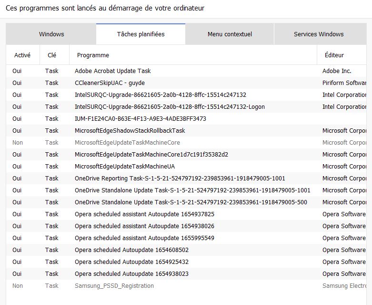Select Opera scheduled Autoupdate 1654925432
Screen dimensions: 372x305
pos(186,262)
